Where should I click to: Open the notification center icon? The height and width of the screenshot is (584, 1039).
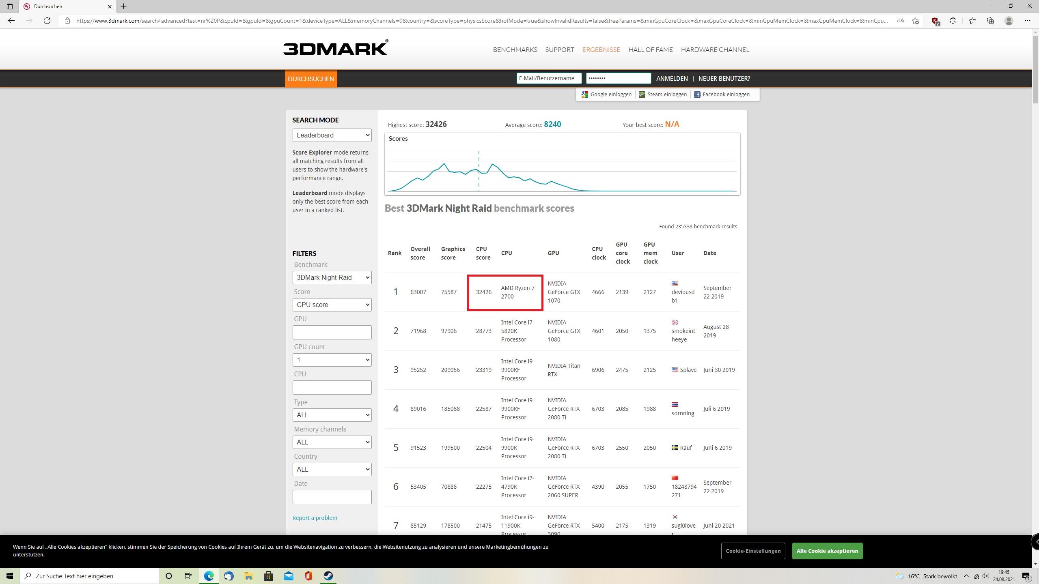(1027, 576)
